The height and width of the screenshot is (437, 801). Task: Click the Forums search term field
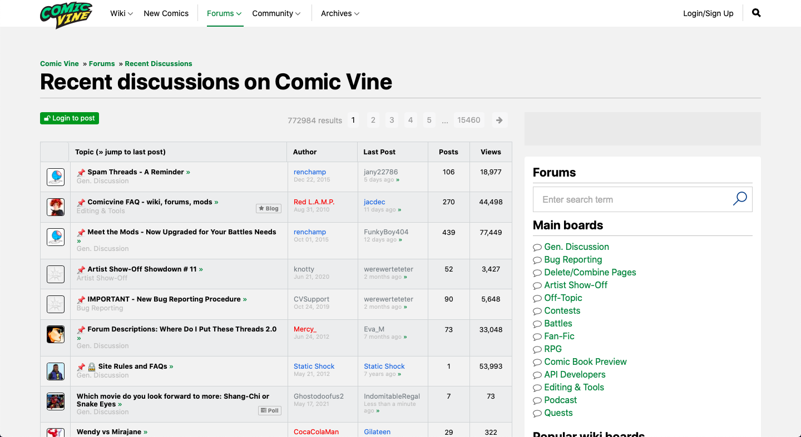[x=642, y=199]
